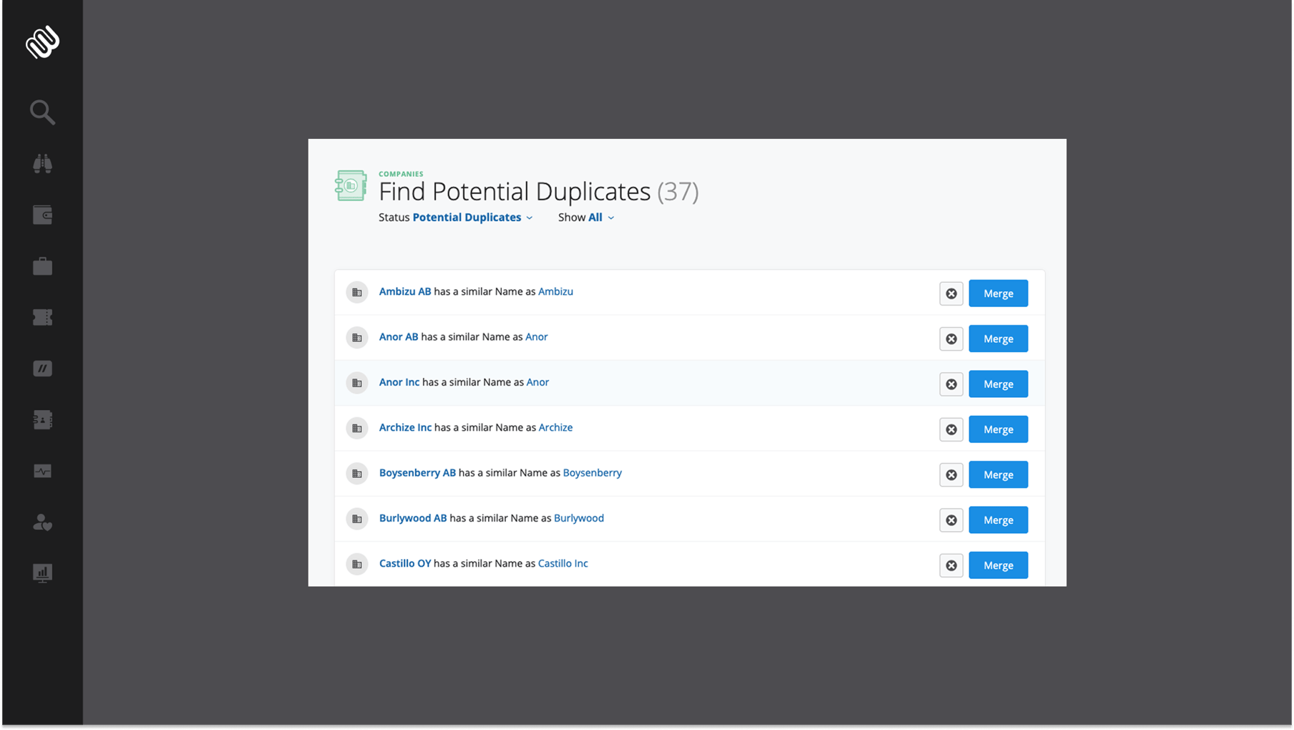Screen dimensions: 1294x730
Task: Click the activity pulse icon in sidebar
Action: [x=42, y=471]
